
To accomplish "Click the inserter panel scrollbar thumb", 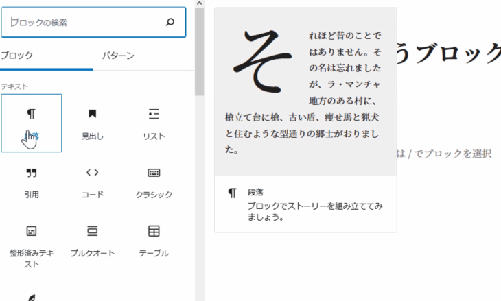I will [x=200, y=51].
